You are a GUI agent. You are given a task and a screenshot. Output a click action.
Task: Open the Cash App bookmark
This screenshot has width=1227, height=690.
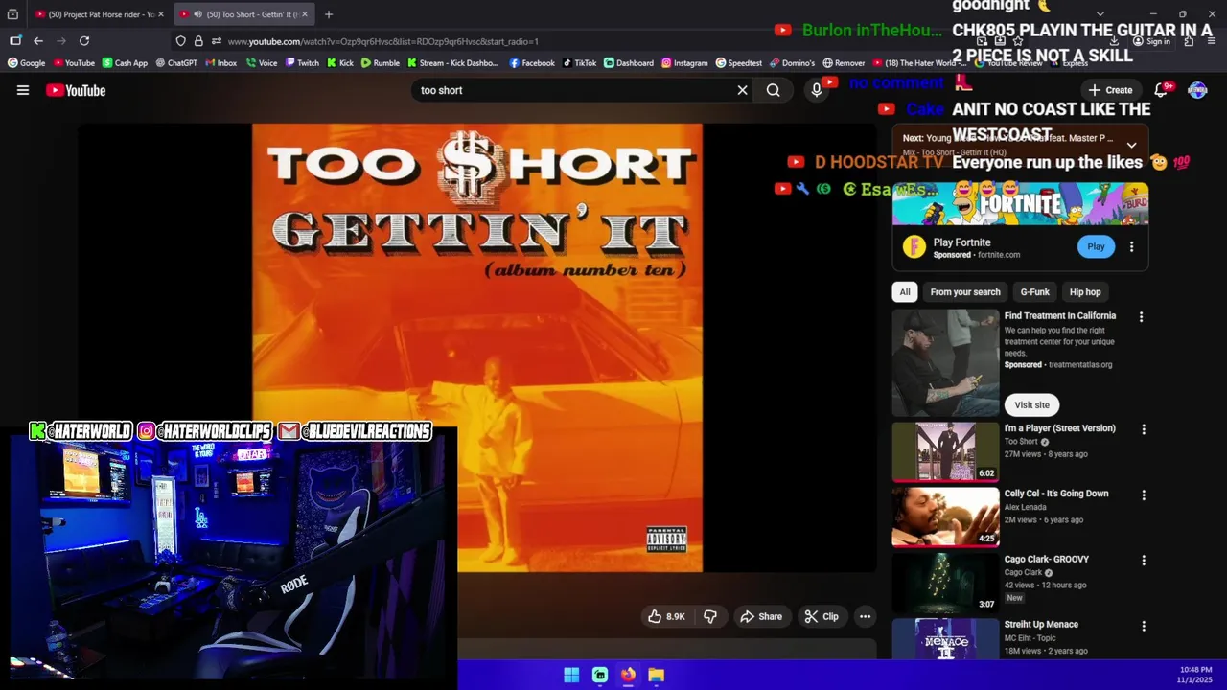click(125, 63)
